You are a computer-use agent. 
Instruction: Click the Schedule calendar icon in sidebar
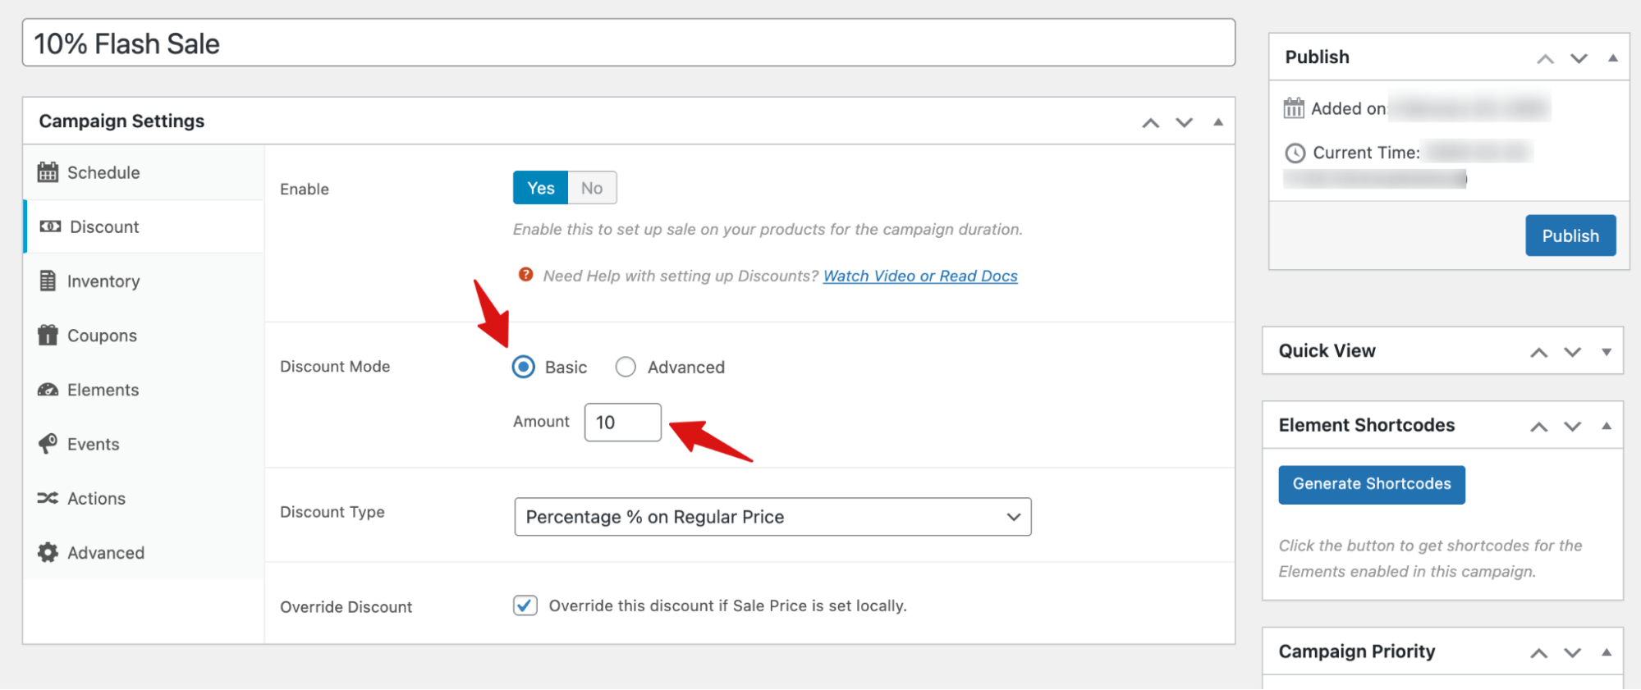click(48, 172)
